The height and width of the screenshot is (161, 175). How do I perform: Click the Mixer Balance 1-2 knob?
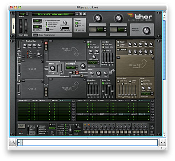click(x=52, y=68)
